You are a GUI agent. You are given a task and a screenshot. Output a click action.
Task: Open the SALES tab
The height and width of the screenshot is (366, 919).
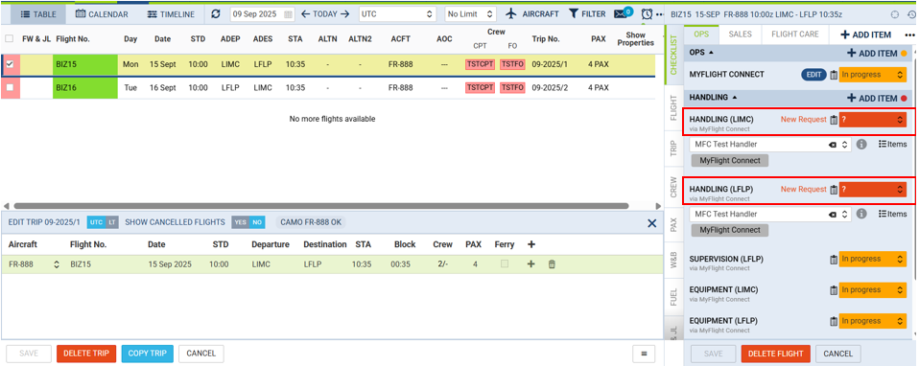(x=741, y=34)
